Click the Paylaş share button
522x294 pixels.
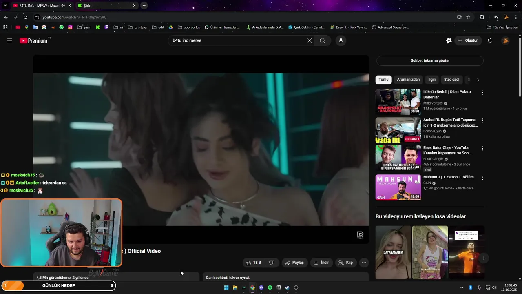coord(294,263)
